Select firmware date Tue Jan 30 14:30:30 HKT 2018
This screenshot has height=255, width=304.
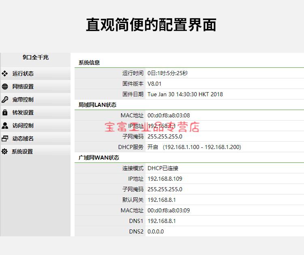tap(185, 94)
